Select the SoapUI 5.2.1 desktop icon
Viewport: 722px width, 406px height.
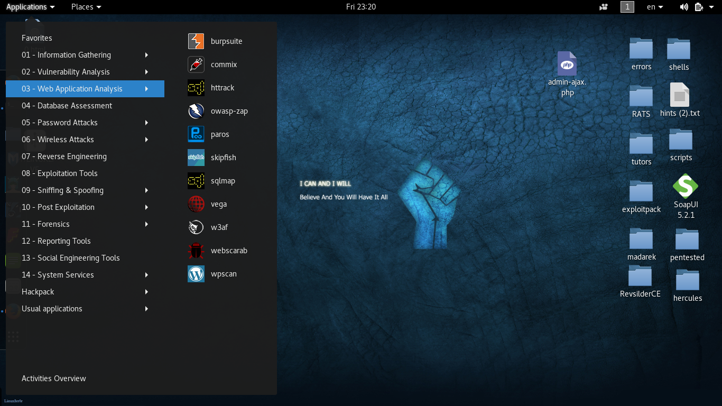click(x=686, y=186)
